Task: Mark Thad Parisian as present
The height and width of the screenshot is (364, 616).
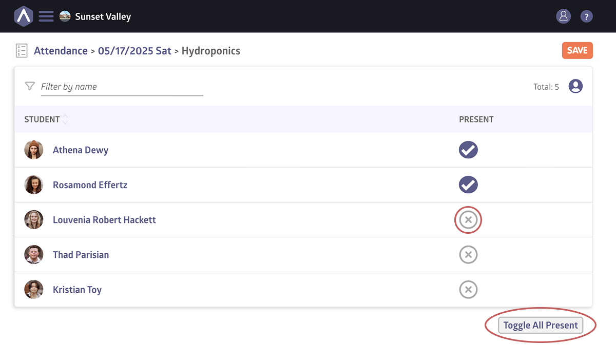Action: pyautogui.click(x=468, y=255)
